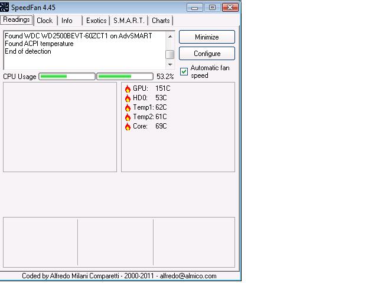
Task: Switch to the Readings tab
Action: [17, 19]
